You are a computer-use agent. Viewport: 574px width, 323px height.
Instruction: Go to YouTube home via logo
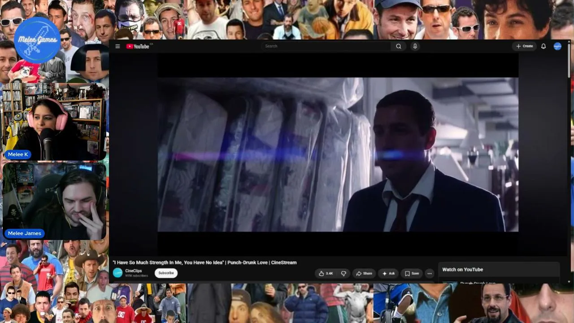point(138,46)
